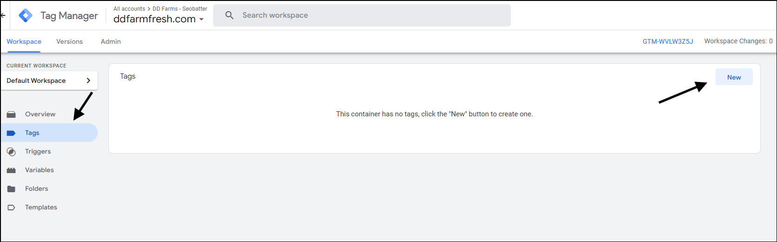
Task: Switch to the Workspace tab
Action: [24, 41]
